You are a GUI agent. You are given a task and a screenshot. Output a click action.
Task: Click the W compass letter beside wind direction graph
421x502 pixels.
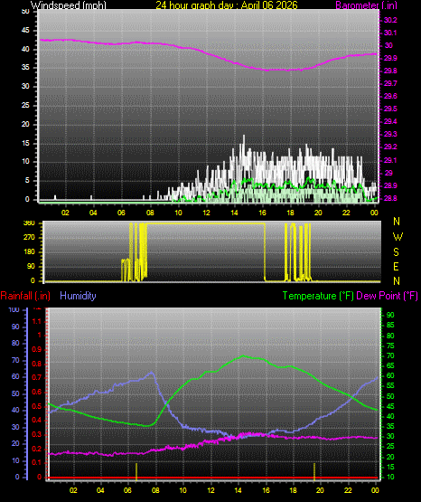pos(398,237)
